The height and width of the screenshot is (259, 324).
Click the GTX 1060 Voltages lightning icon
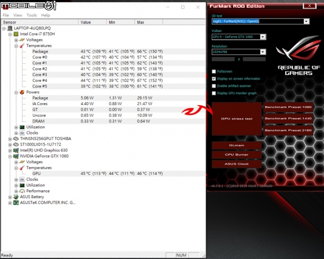tap(22, 162)
